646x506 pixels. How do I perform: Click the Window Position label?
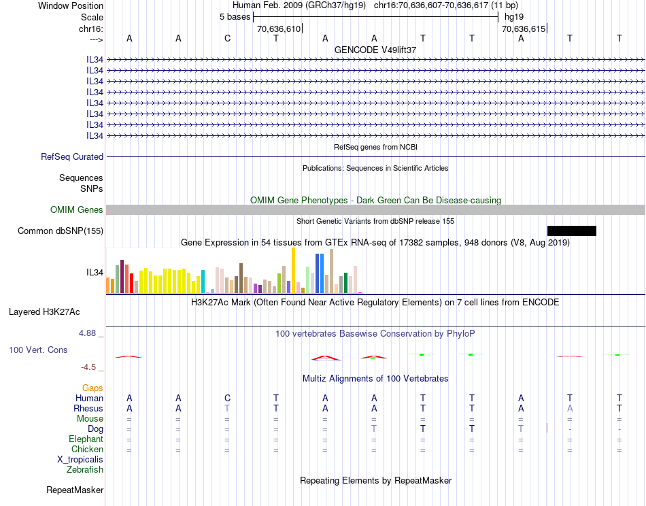[x=71, y=5]
